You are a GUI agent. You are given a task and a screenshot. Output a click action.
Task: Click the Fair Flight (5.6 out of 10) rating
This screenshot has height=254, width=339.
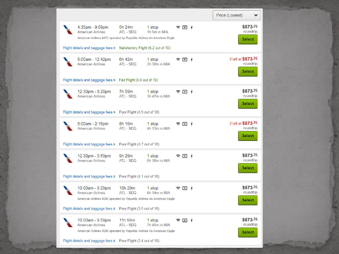pyautogui.click(x=138, y=80)
